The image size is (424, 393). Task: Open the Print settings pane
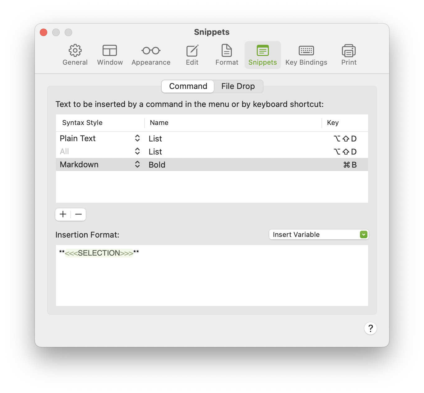348,54
